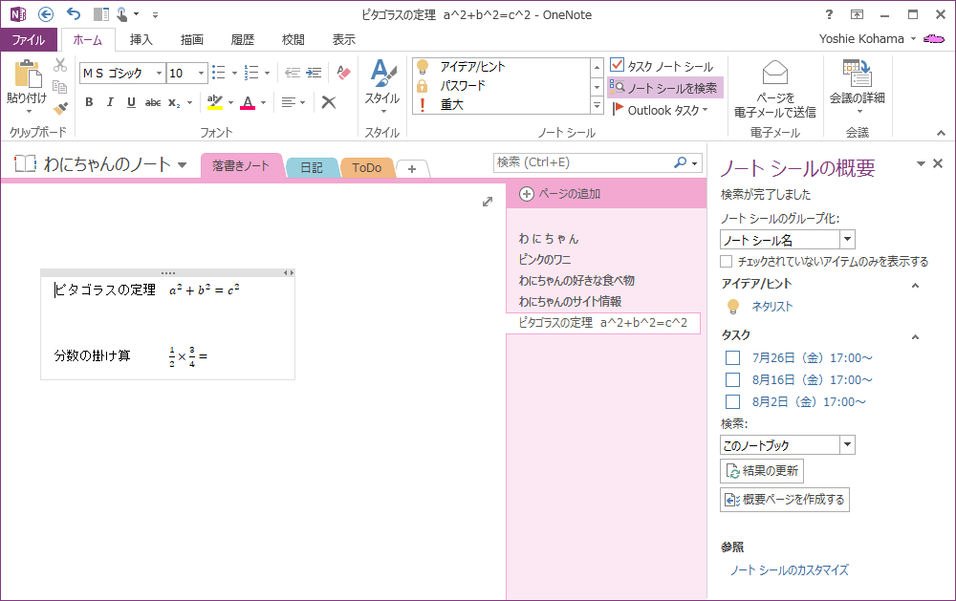Click the Help question mark icon
This screenshot has width=956, height=601.
829,14
